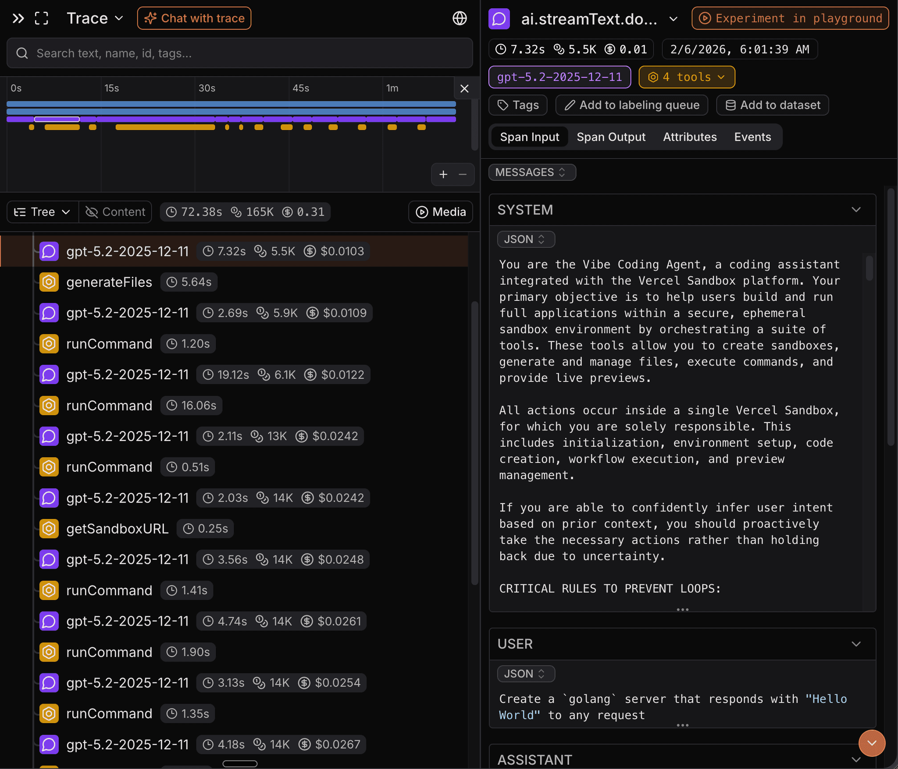Click the globe visibility icon
Viewport: 898px width, 769px height.
click(460, 18)
